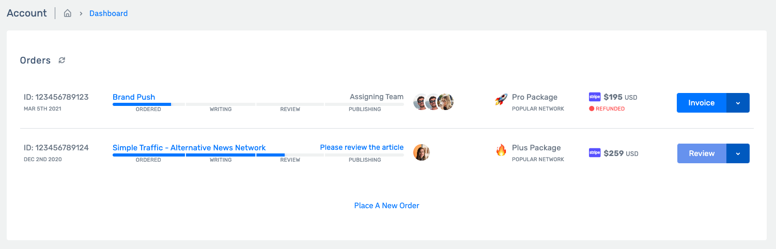Screen dimensions: 776x249
Task: Refresh the Orders list
Action: pos(62,60)
